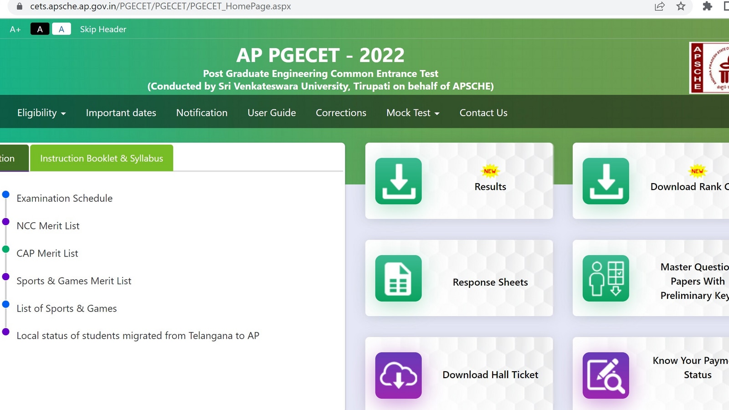
Task: Click the Download Rank Card label
Action: (x=690, y=187)
